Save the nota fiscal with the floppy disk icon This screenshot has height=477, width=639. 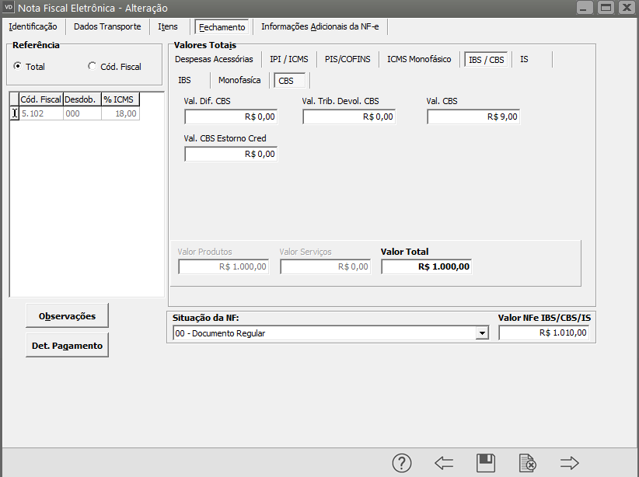(x=486, y=463)
